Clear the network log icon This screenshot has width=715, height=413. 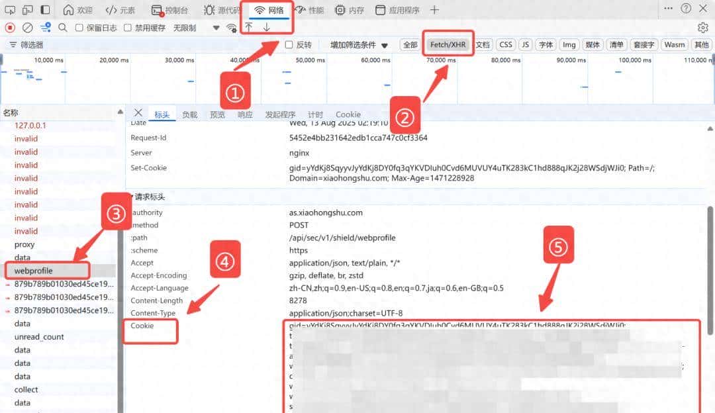28,28
